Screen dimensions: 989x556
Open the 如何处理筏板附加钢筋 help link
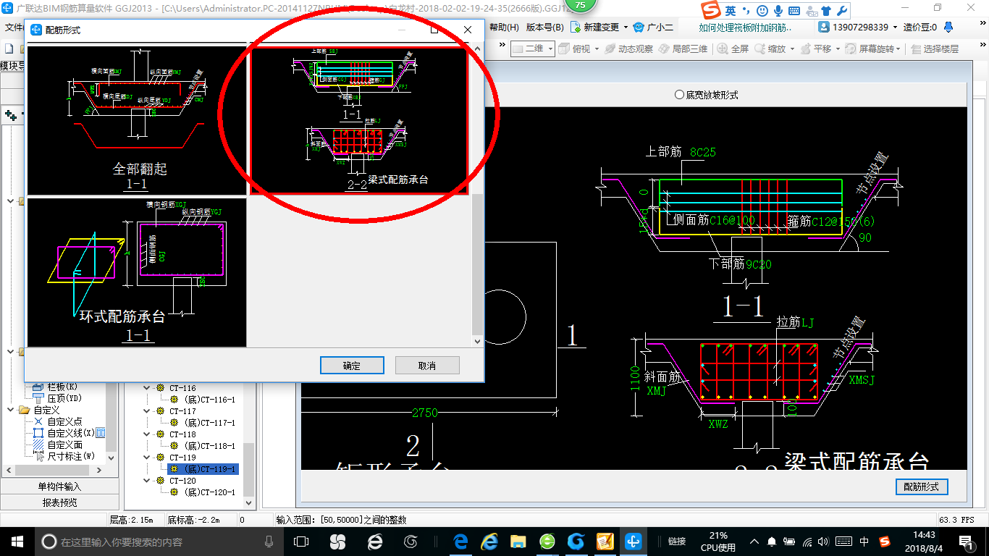[746, 28]
